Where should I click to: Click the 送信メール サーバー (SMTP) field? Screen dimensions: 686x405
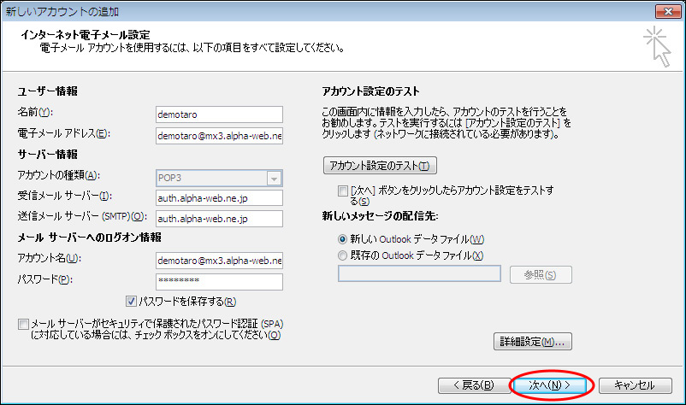click(x=219, y=219)
